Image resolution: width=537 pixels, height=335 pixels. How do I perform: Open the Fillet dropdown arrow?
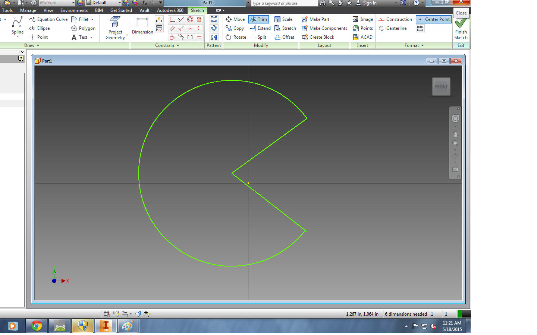[x=92, y=19]
